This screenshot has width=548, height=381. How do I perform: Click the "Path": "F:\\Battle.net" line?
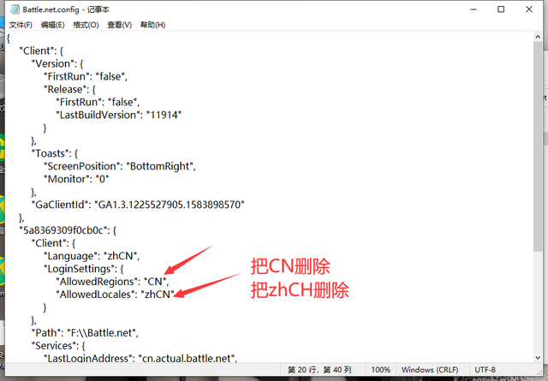click(x=85, y=333)
